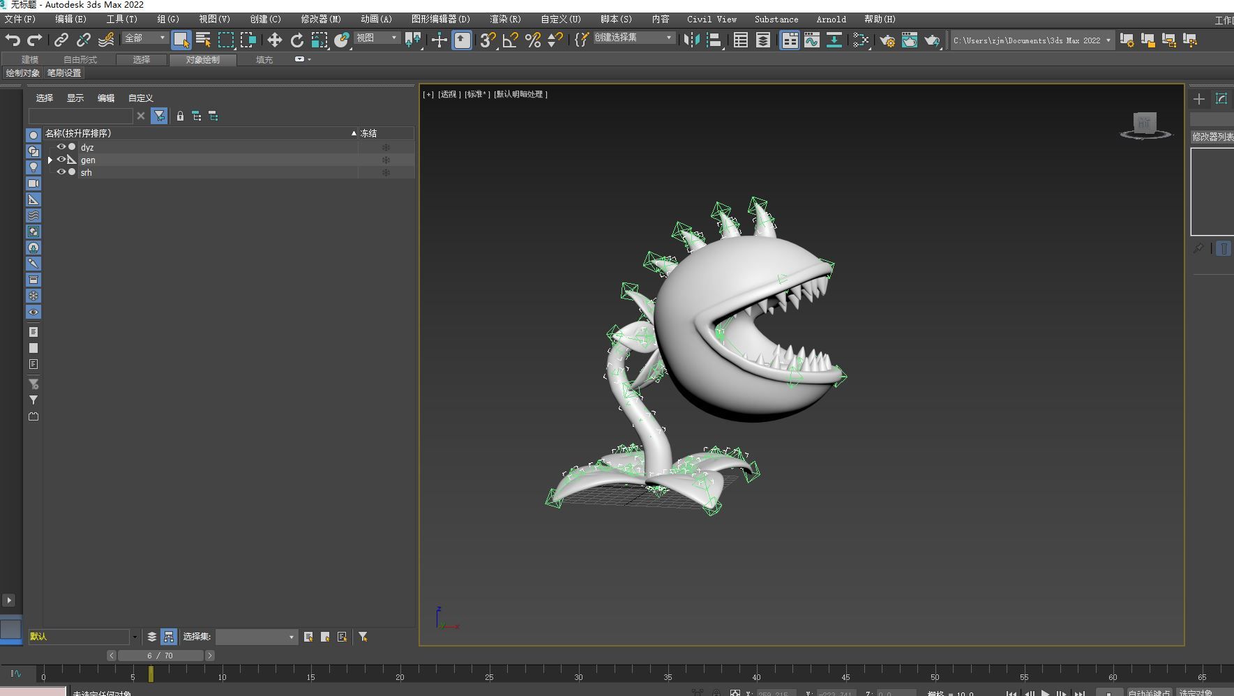Click Bind to Space Warp icon
This screenshot has height=696, width=1234.
106,40
